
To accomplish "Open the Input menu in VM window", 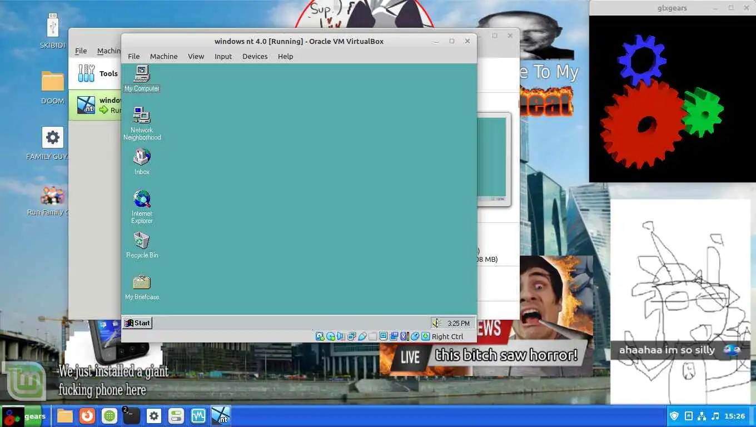I will point(223,56).
